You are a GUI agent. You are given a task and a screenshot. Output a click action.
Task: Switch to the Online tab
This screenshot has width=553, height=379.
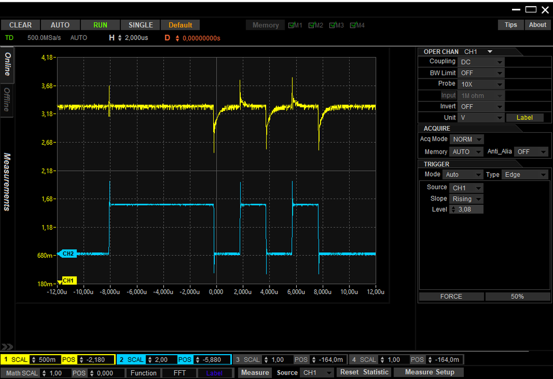(7, 65)
